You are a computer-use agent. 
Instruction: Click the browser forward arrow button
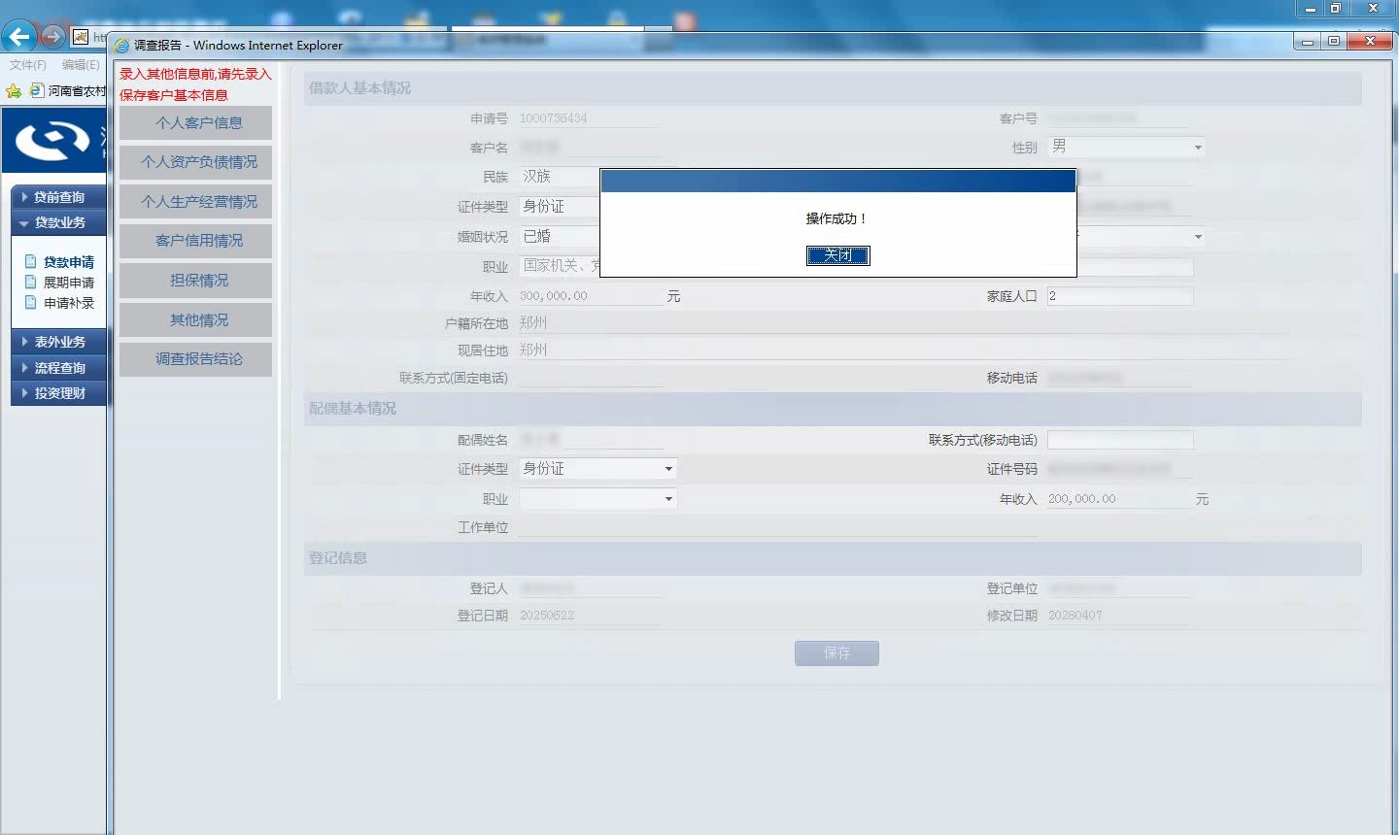pyautogui.click(x=52, y=37)
